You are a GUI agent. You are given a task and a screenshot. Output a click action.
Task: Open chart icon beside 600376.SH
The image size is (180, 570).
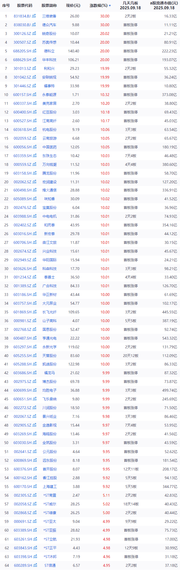[34, 469]
